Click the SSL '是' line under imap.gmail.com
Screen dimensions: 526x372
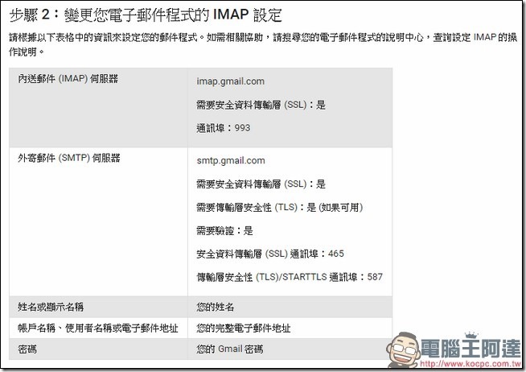[261, 105]
